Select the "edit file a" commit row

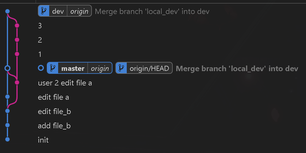(53, 97)
